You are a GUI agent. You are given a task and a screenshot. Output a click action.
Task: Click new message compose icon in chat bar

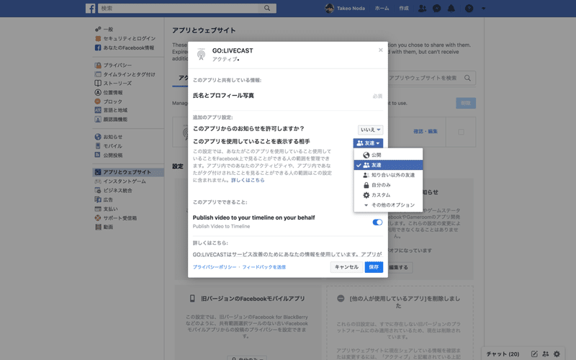pos(534,354)
